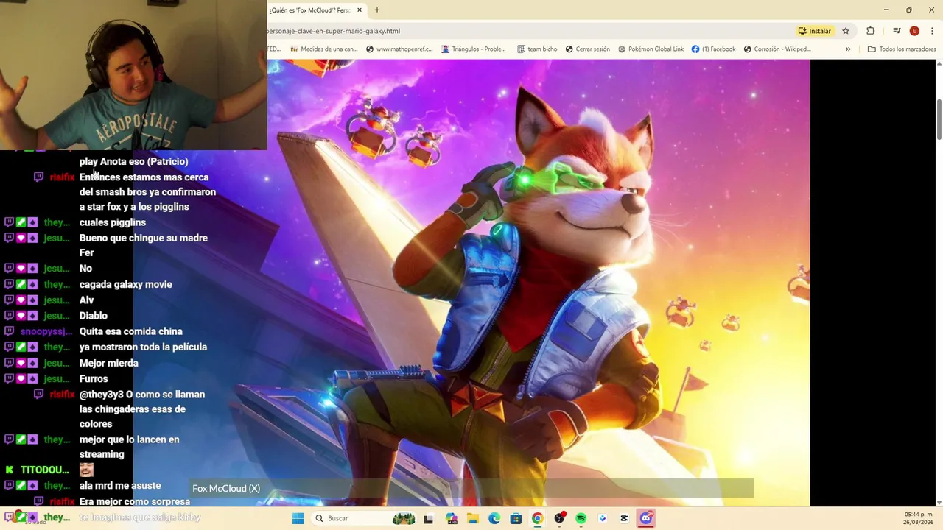Open OBS Studio from the taskbar
Image resolution: width=943 pixels, height=530 pixels.
(x=560, y=518)
